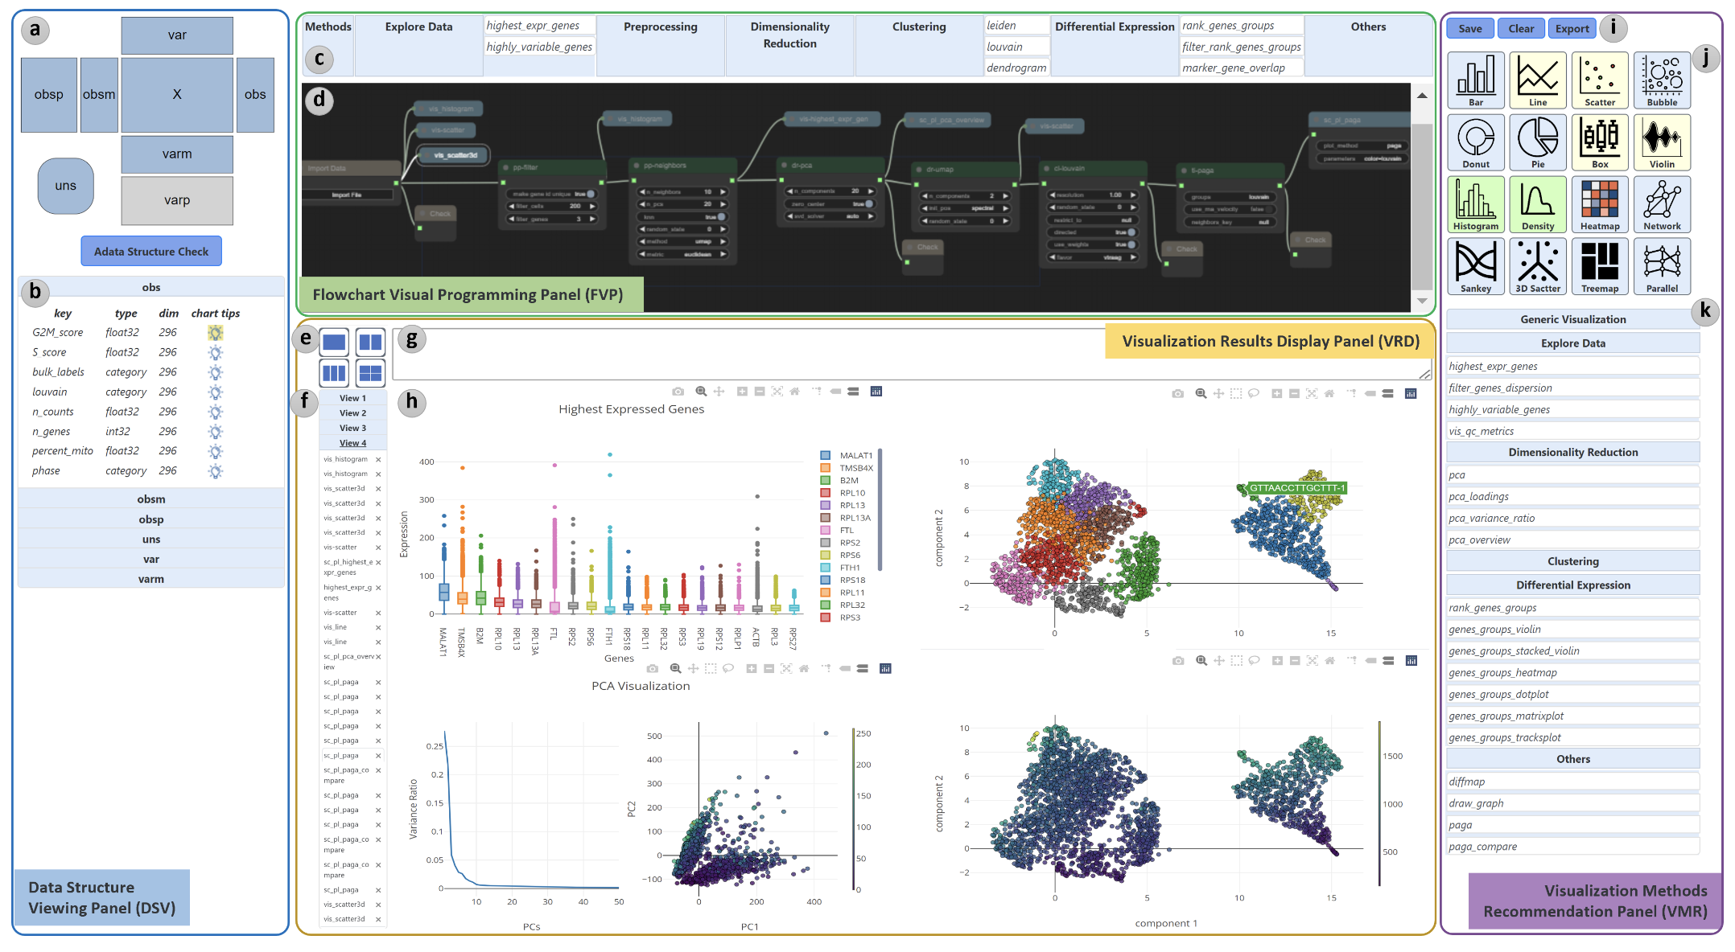Image resolution: width=1735 pixels, height=952 pixels.
Task: Choose the Heatmap chart icon
Action: (1599, 203)
